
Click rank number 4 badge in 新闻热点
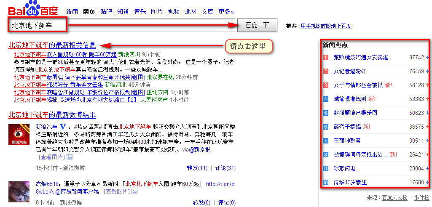[326, 99]
